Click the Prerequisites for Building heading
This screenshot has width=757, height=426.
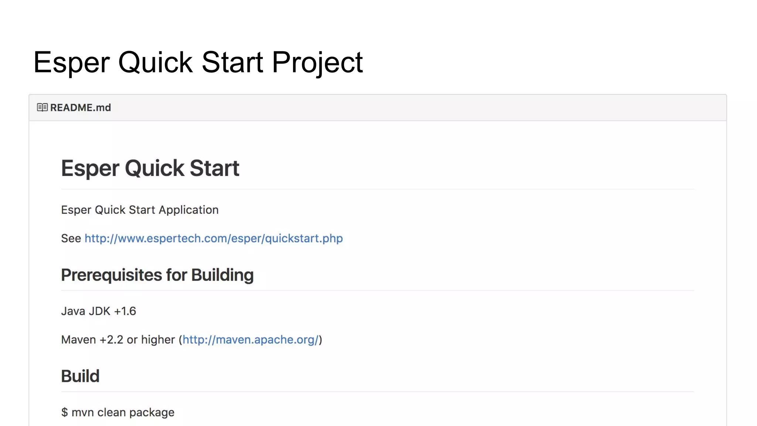(x=157, y=275)
